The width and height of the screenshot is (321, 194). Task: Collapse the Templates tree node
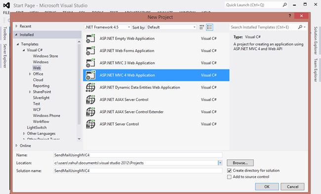[x=18, y=44]
